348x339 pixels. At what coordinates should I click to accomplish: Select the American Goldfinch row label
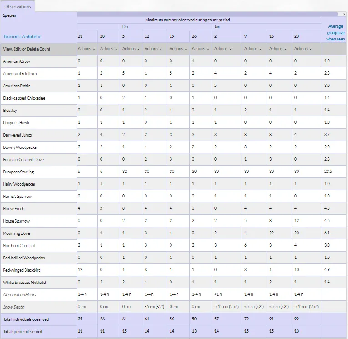tap(20, 73)
